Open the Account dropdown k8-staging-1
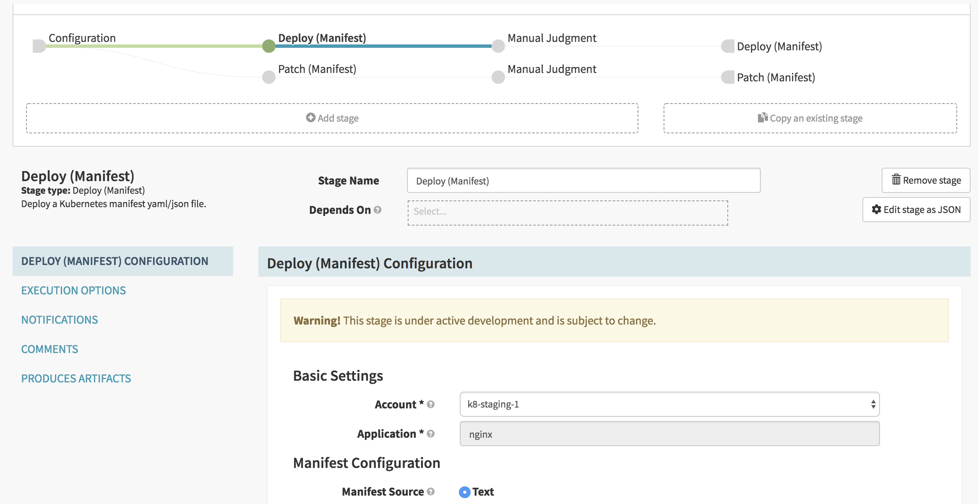979x504 pixels. click(669, 404)
